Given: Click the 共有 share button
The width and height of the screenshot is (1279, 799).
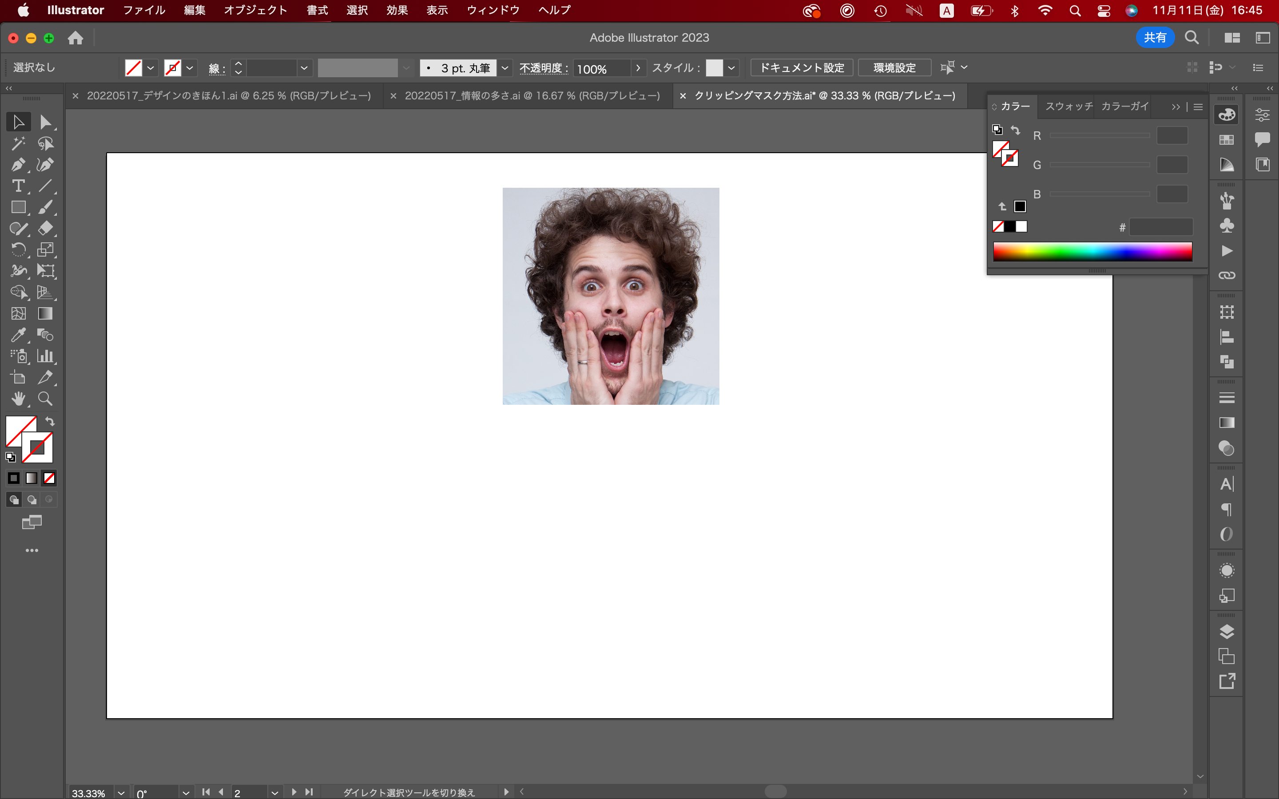Looking at the screenshot, I should tap(1154, 38).
